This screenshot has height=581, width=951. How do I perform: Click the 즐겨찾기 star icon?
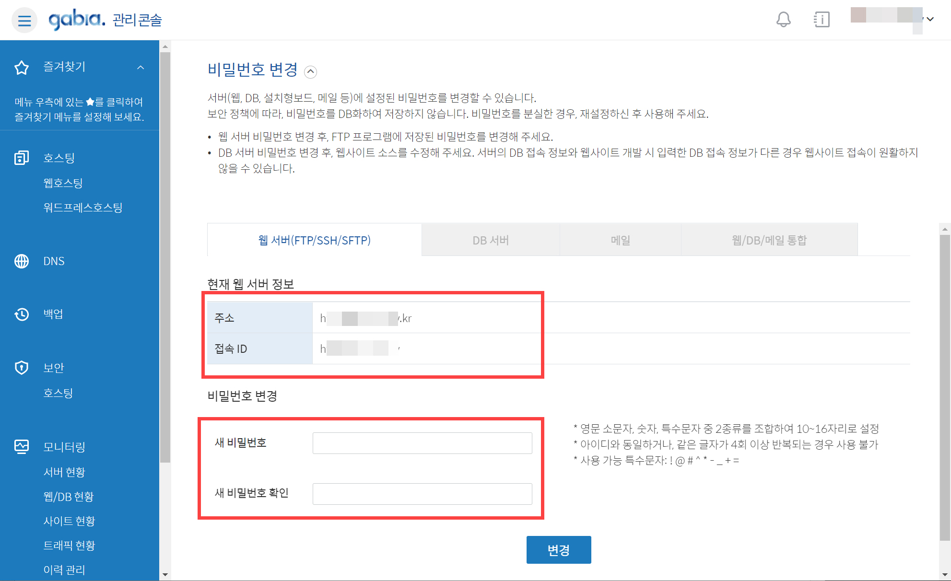click(22, 68)
